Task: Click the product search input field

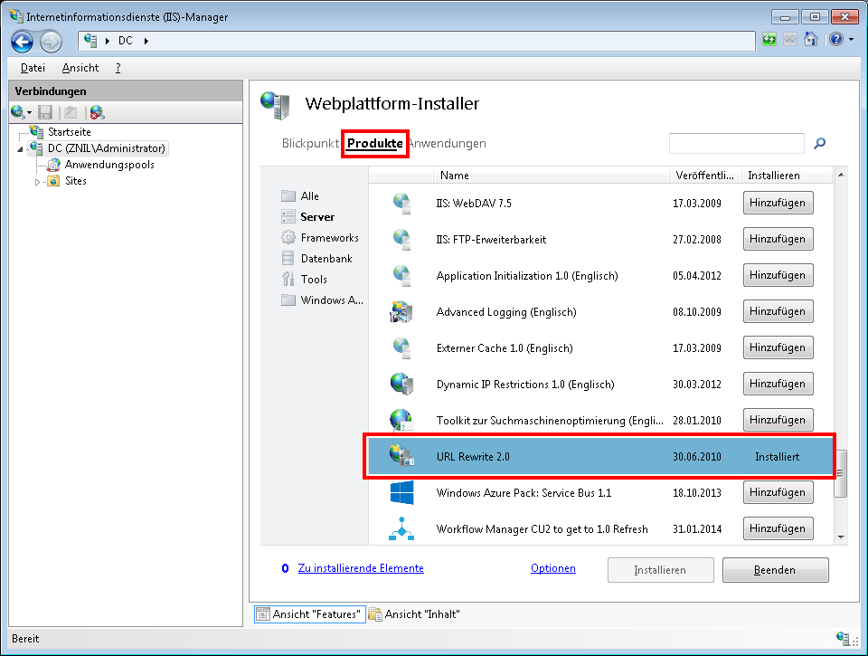Action: (x=736, y=143)
